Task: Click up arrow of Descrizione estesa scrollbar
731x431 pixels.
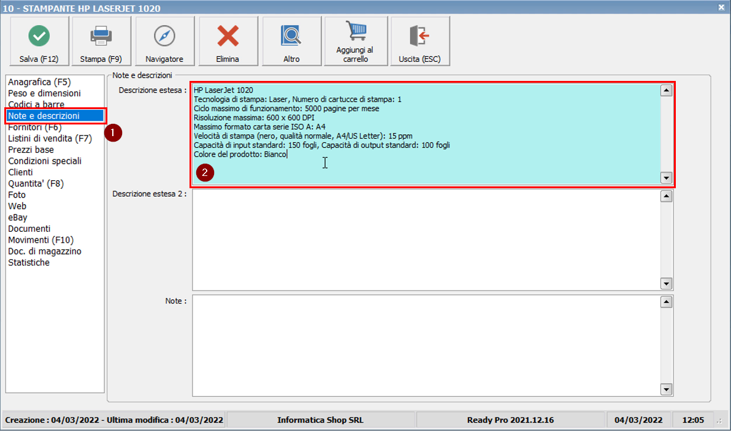Action: [x=666, y=90]
